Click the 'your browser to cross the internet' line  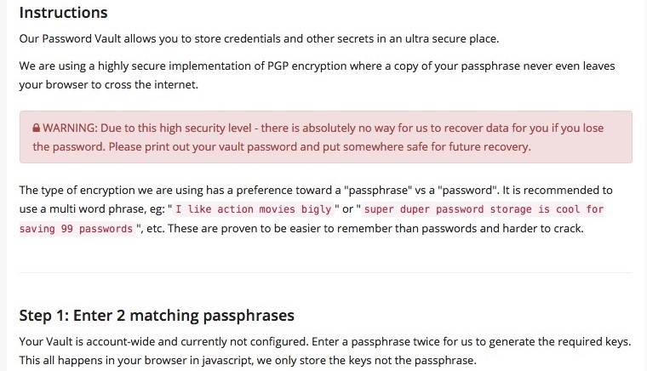coord(108,85)
